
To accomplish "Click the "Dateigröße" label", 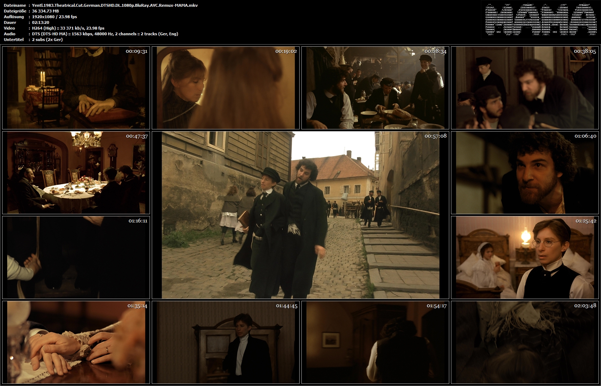I will (x=15, y=11).
